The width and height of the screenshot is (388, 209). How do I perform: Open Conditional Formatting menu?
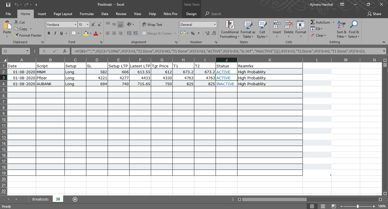click(x=230, y=29)
